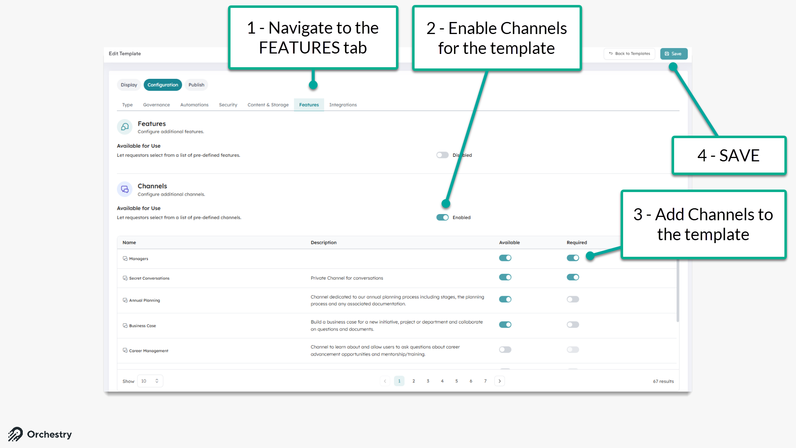Screen dimensions: 796x448
Task: Click the Features section icon
Action: [125, 127]
